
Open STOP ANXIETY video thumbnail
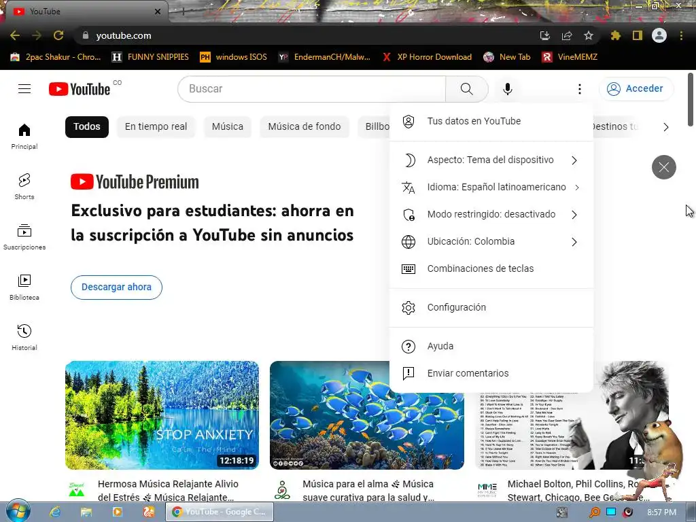(162, 415)
